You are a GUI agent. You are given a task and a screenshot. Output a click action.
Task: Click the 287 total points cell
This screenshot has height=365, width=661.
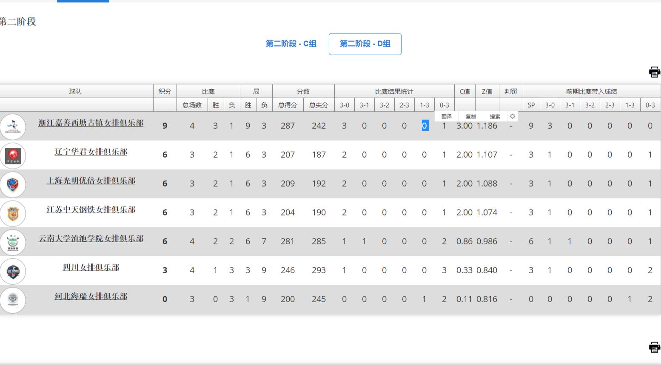click(x=288, y=126)
